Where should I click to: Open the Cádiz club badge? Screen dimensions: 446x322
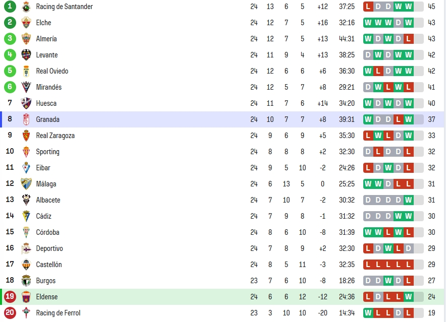pos(26,216)
